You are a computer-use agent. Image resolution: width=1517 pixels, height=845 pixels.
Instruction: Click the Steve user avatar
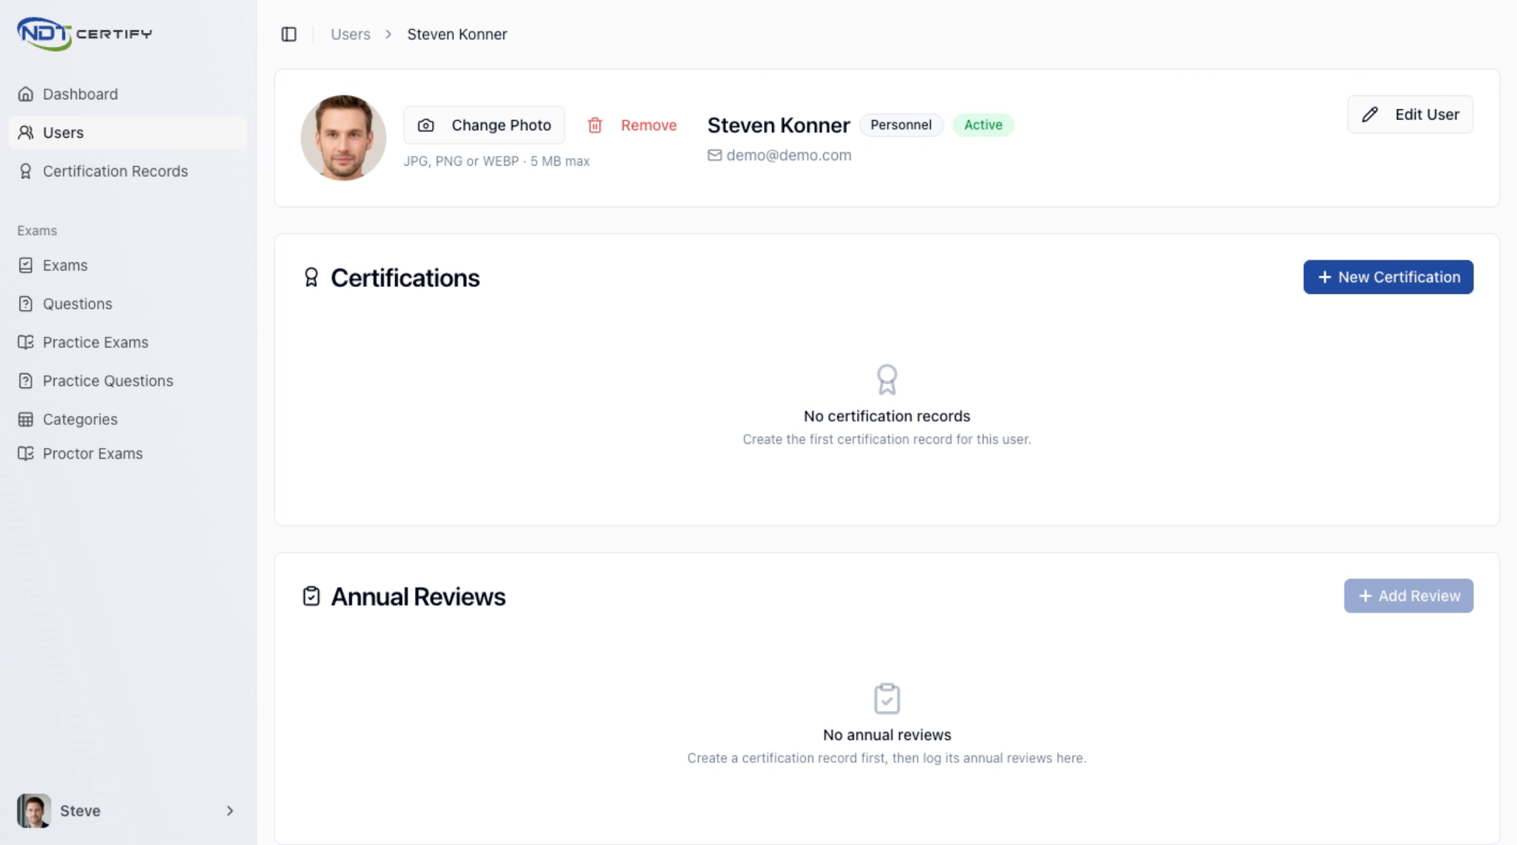tap(34, 811)
